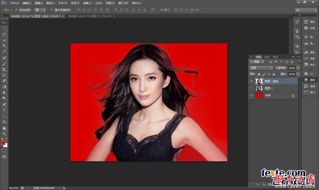
Task: Select the Eyedropper tool
Action: pos(4,52)
